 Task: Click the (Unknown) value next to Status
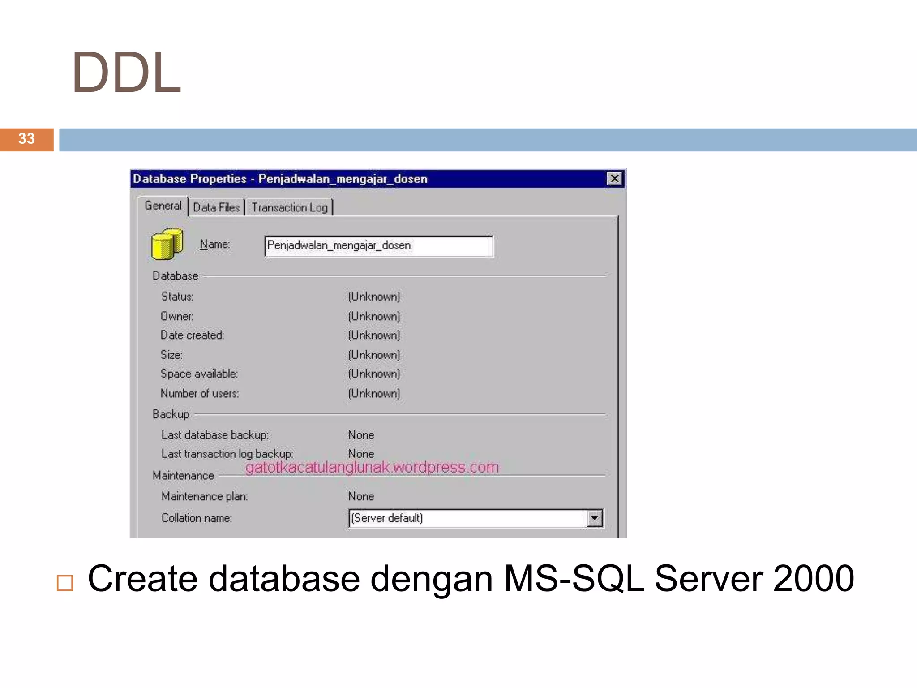374,297
